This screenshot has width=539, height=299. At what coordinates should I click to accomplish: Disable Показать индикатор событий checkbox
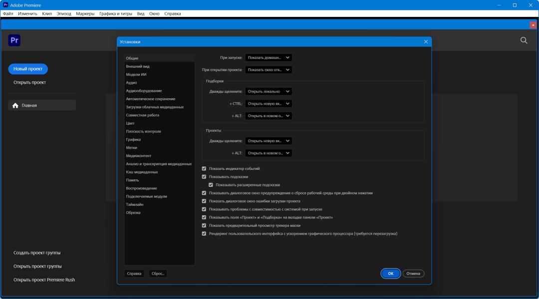click(204, 169)
